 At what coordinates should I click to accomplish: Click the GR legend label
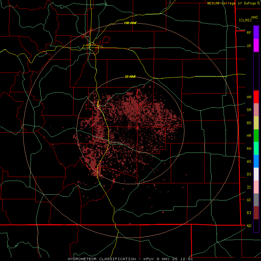[249, 110]
